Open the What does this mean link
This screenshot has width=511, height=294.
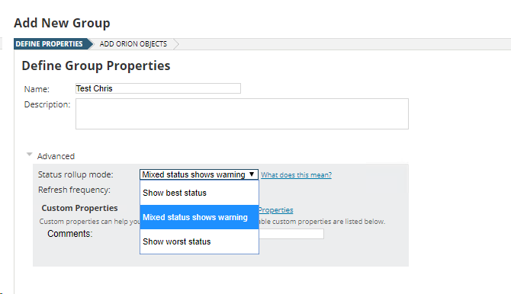click(296, 175)
